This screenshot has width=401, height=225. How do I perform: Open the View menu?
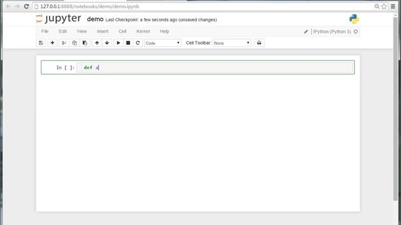[x=82, y=31]
